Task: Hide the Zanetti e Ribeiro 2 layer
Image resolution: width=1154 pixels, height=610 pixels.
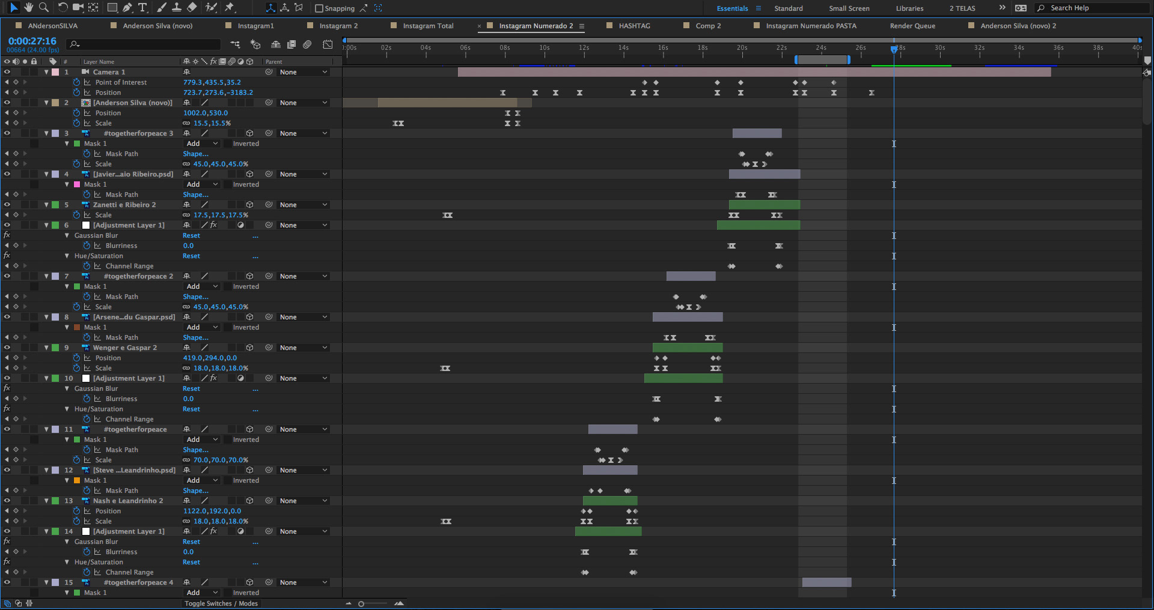Action: [x=7, y=205]
